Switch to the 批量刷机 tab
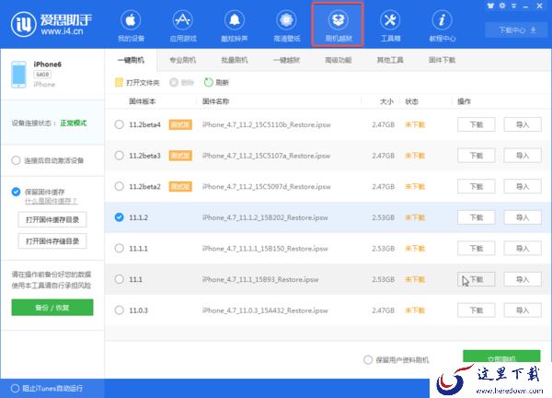The image size is (552, 398). click(x=235, y=60)
